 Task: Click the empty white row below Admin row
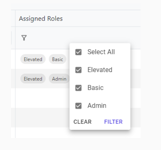pos(43,98)
